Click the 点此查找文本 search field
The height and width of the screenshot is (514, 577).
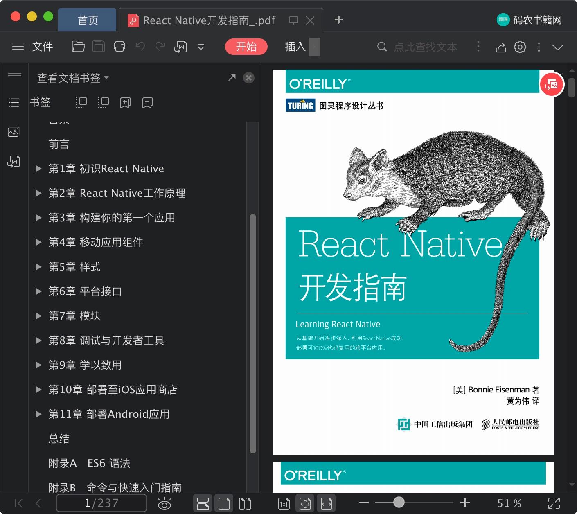(426, 47)
